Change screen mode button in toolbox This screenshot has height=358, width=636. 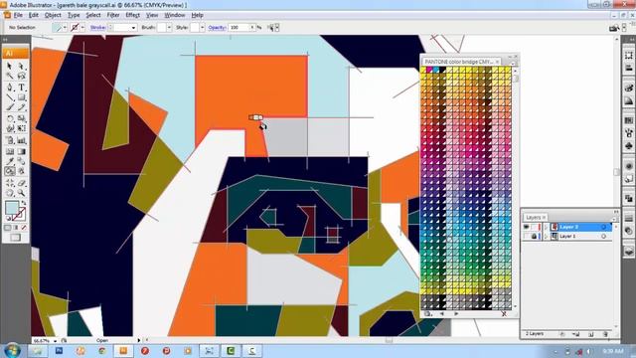tap(16, 238)
